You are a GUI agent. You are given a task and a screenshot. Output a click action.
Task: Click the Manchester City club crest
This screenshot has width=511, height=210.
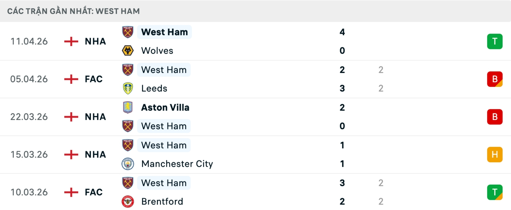click(128, 164)
